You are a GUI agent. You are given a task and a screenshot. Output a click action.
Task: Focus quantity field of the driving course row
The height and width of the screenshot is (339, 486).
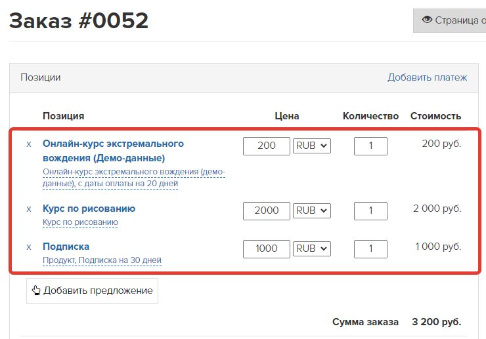370,146
